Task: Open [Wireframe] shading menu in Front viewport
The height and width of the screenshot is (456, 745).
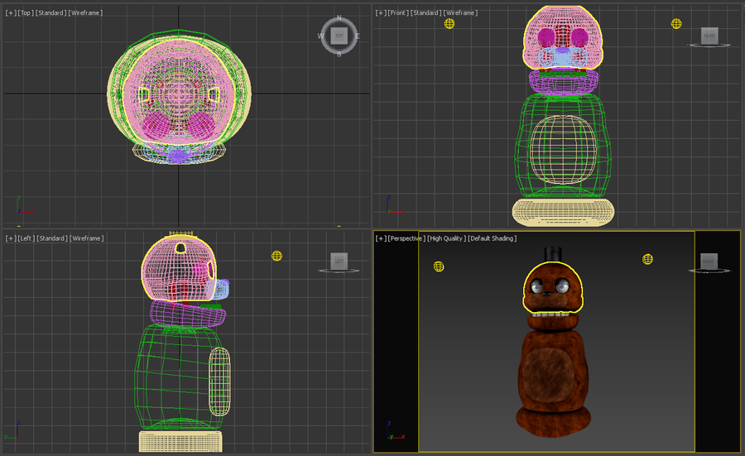Action: coord(460,12)
